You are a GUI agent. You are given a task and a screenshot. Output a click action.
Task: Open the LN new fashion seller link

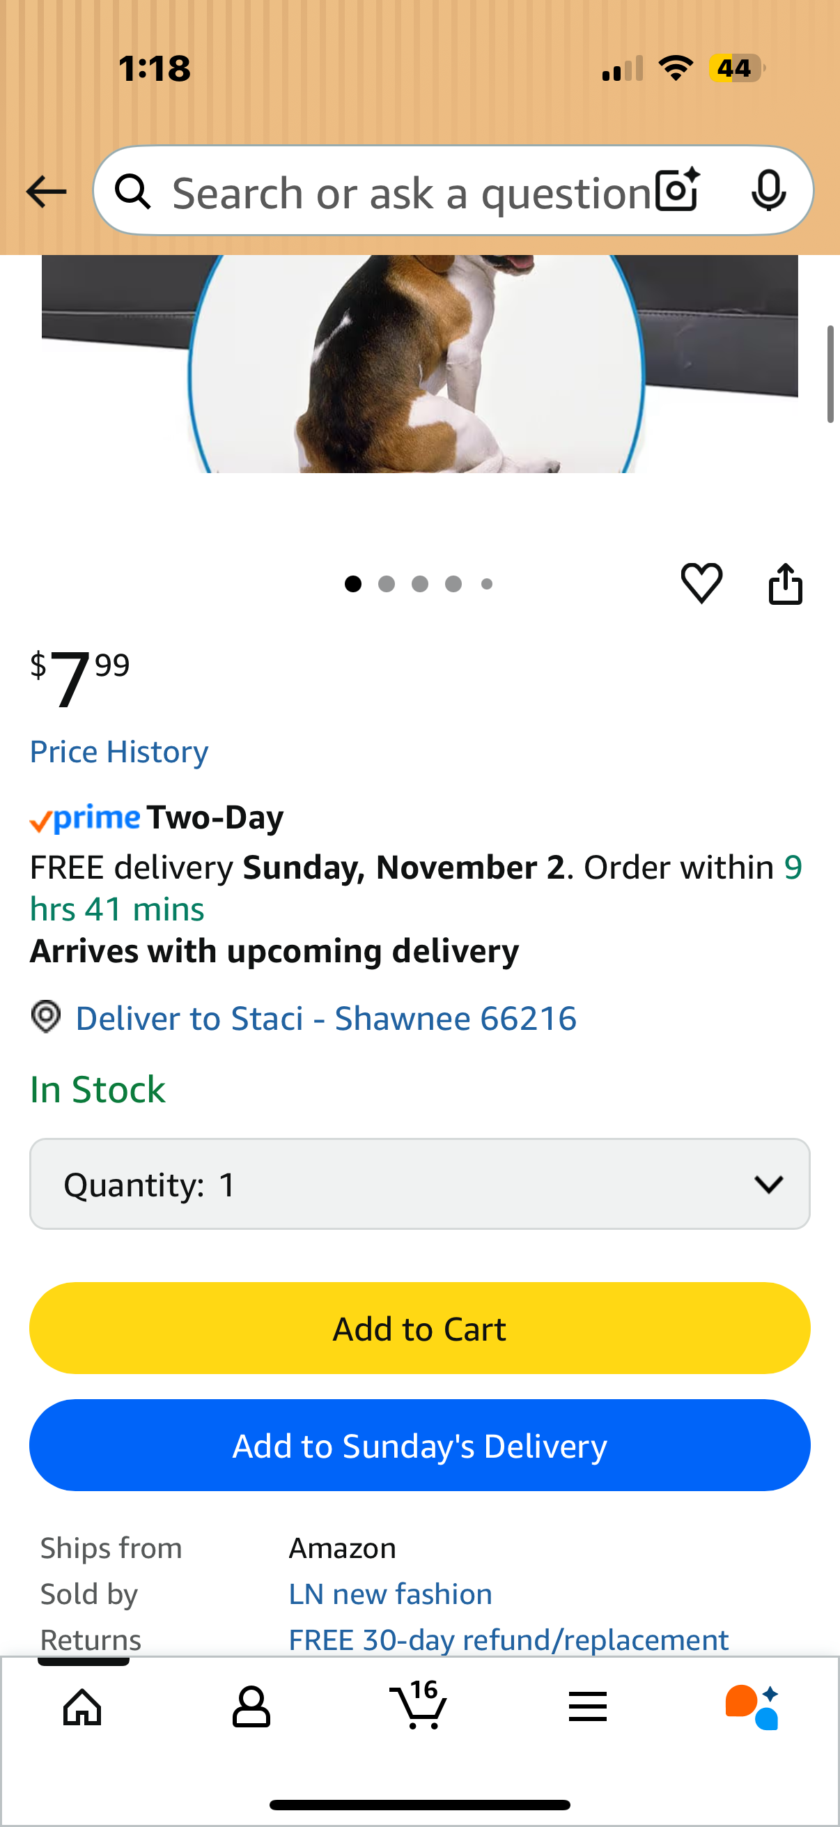pyautogui.click(x=390, y=1594)
